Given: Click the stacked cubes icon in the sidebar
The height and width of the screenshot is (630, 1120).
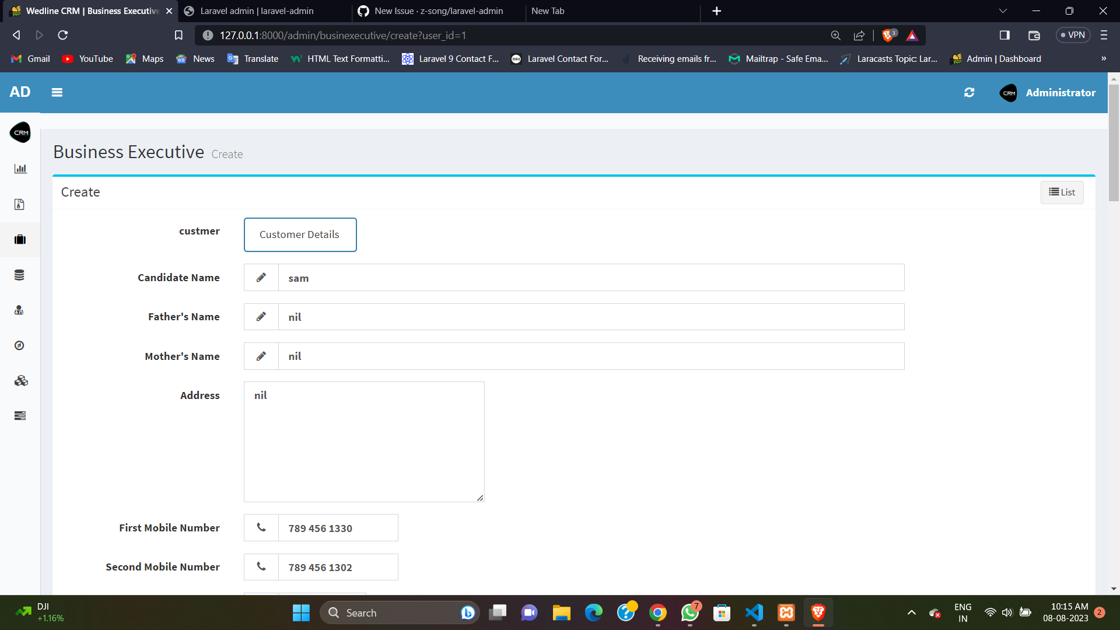Looking at the screenshot, I should tap(21, 380).
